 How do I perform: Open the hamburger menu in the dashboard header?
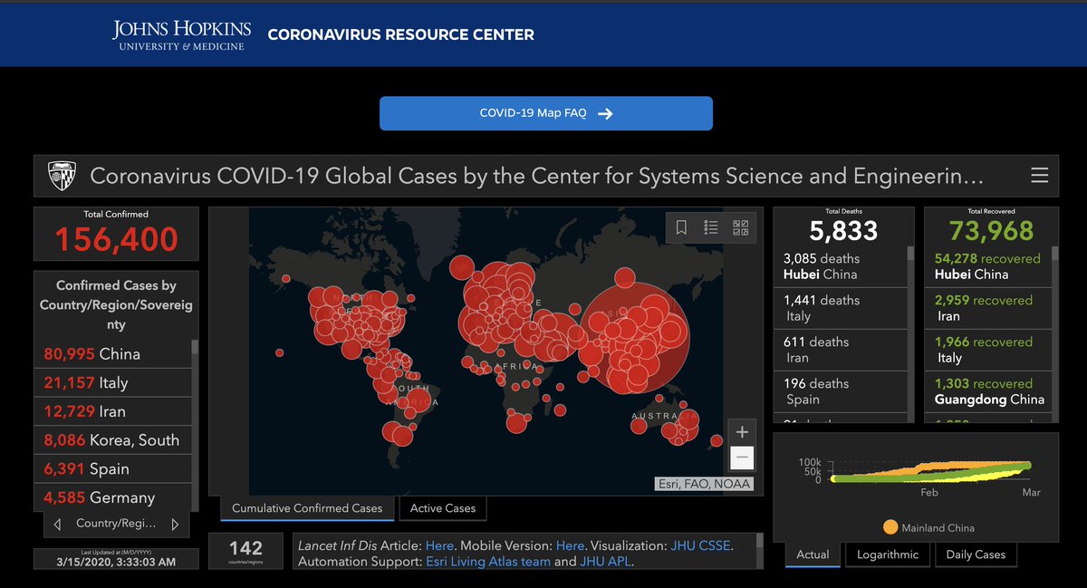tap(1039, 176)
